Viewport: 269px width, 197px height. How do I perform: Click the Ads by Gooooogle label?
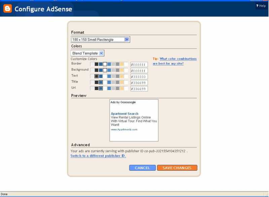123,102
